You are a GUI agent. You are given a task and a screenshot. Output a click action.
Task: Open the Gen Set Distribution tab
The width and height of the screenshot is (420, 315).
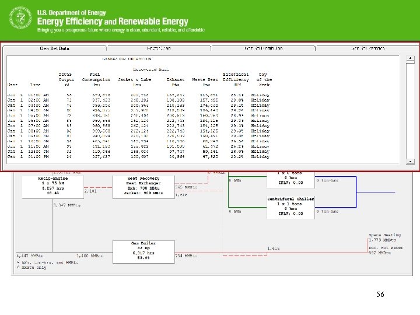pyautogui.click(x=263, y=48)
